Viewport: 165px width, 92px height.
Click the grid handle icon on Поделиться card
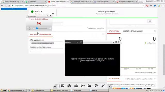click(155, 78)
